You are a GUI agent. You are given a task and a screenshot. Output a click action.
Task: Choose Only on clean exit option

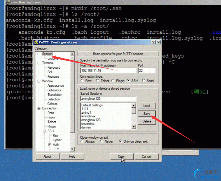tap(121, 141)
